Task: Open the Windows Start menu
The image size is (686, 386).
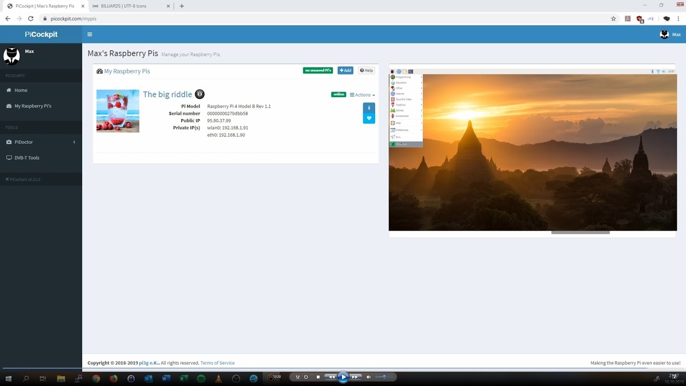Action: [x=9, y=378]
